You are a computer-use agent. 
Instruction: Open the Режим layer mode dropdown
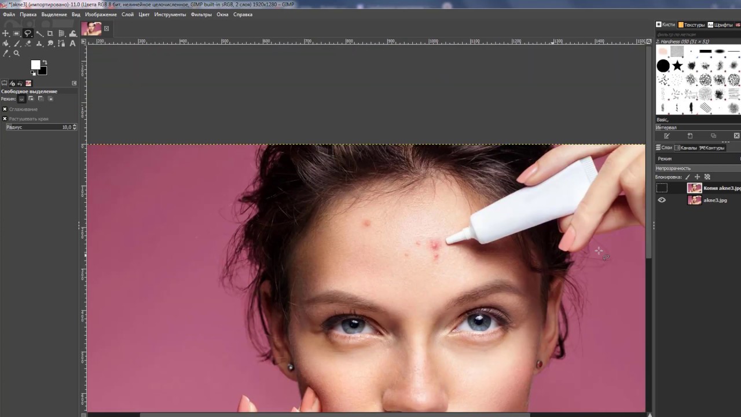pyautogui.click(x=698, y=158)
